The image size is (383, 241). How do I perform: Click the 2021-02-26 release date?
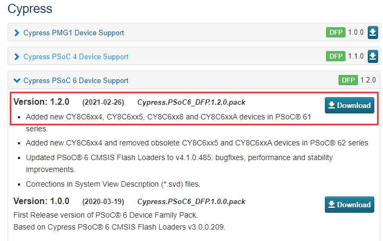coord(103,102)
